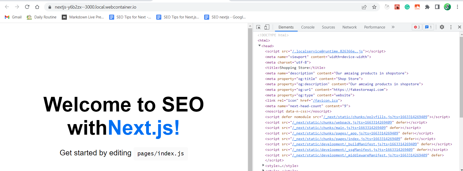The image size is (463, 171).
Task: Close the DevTools panel
Action: coord(459,27)
